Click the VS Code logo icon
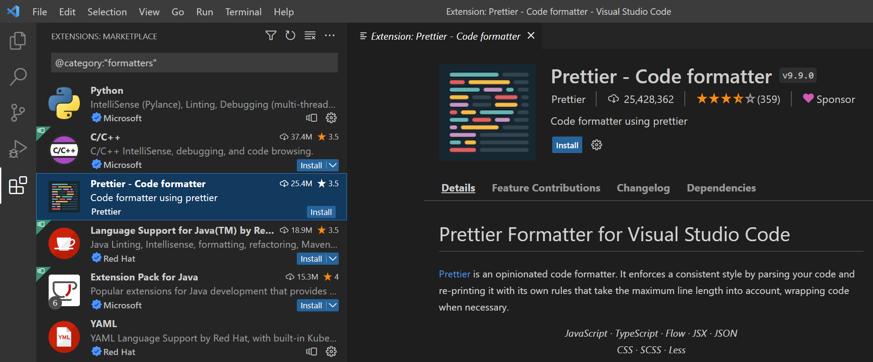873x362 pixels. tap(13, 11)
